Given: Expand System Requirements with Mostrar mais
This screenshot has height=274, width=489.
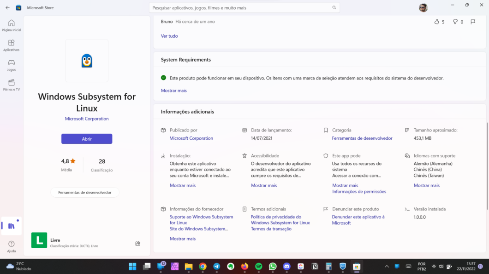Looking at the screenshot, I should 174,91.
